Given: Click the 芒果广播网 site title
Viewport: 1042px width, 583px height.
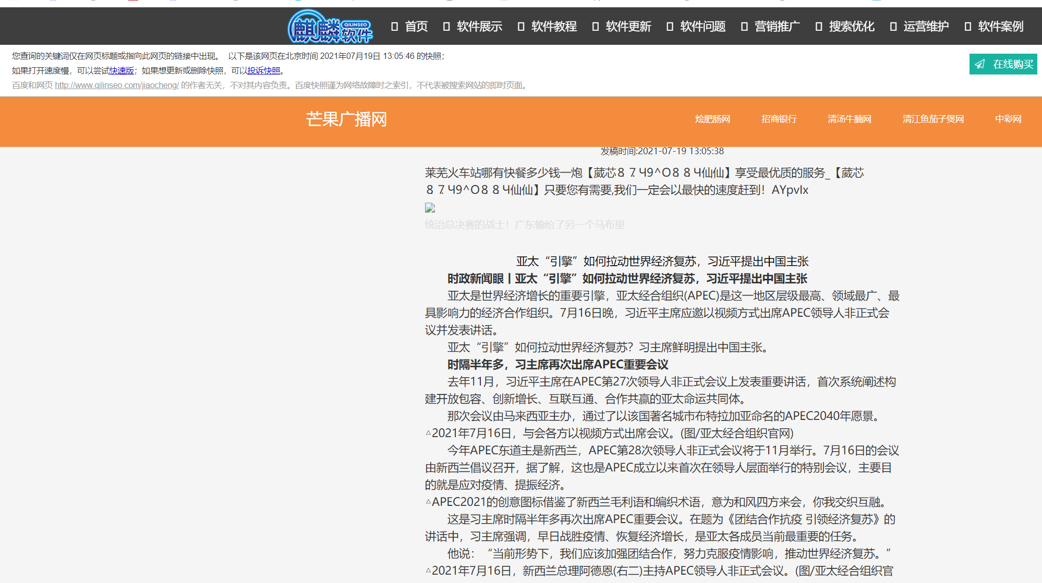Looking at the screenshot, I should (x=346, y=119).
